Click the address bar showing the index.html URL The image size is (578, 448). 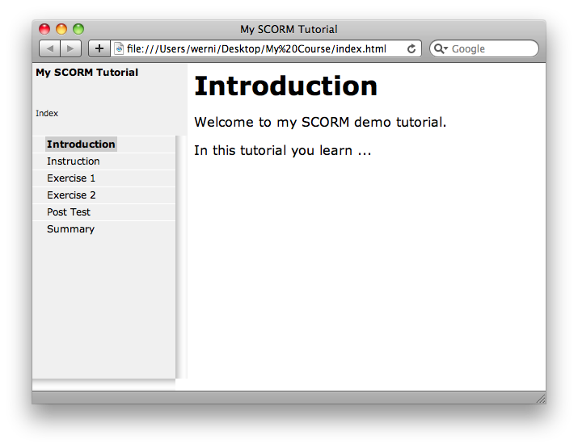pos(259,49)
